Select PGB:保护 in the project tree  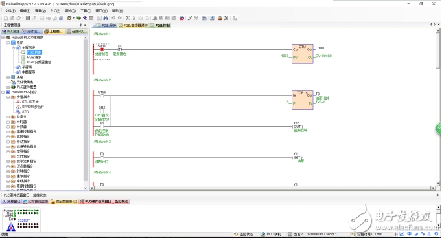tap(34, 57)
